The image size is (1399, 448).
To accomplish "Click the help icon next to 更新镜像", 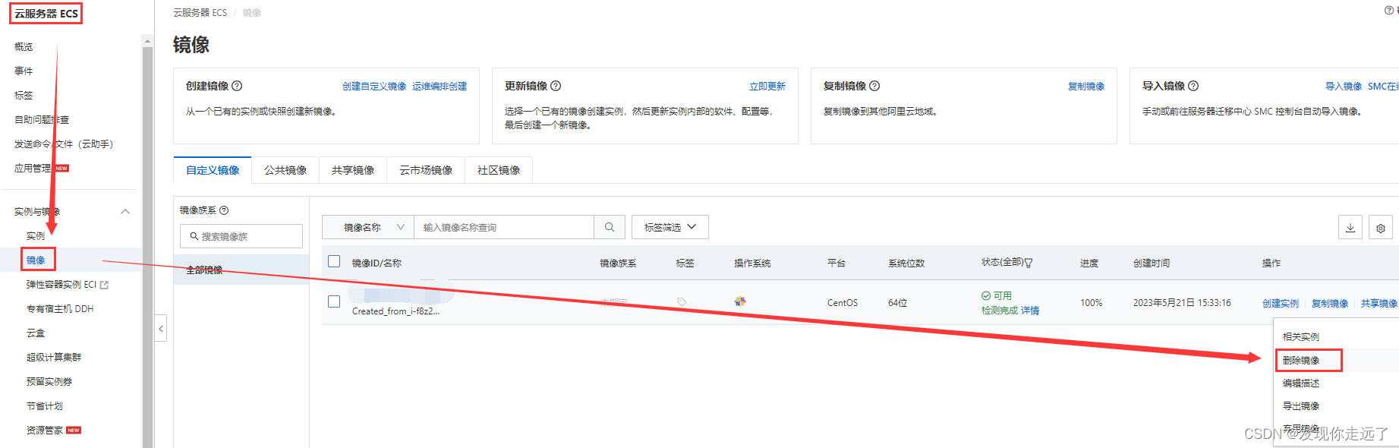I will (x=556, y=86).
